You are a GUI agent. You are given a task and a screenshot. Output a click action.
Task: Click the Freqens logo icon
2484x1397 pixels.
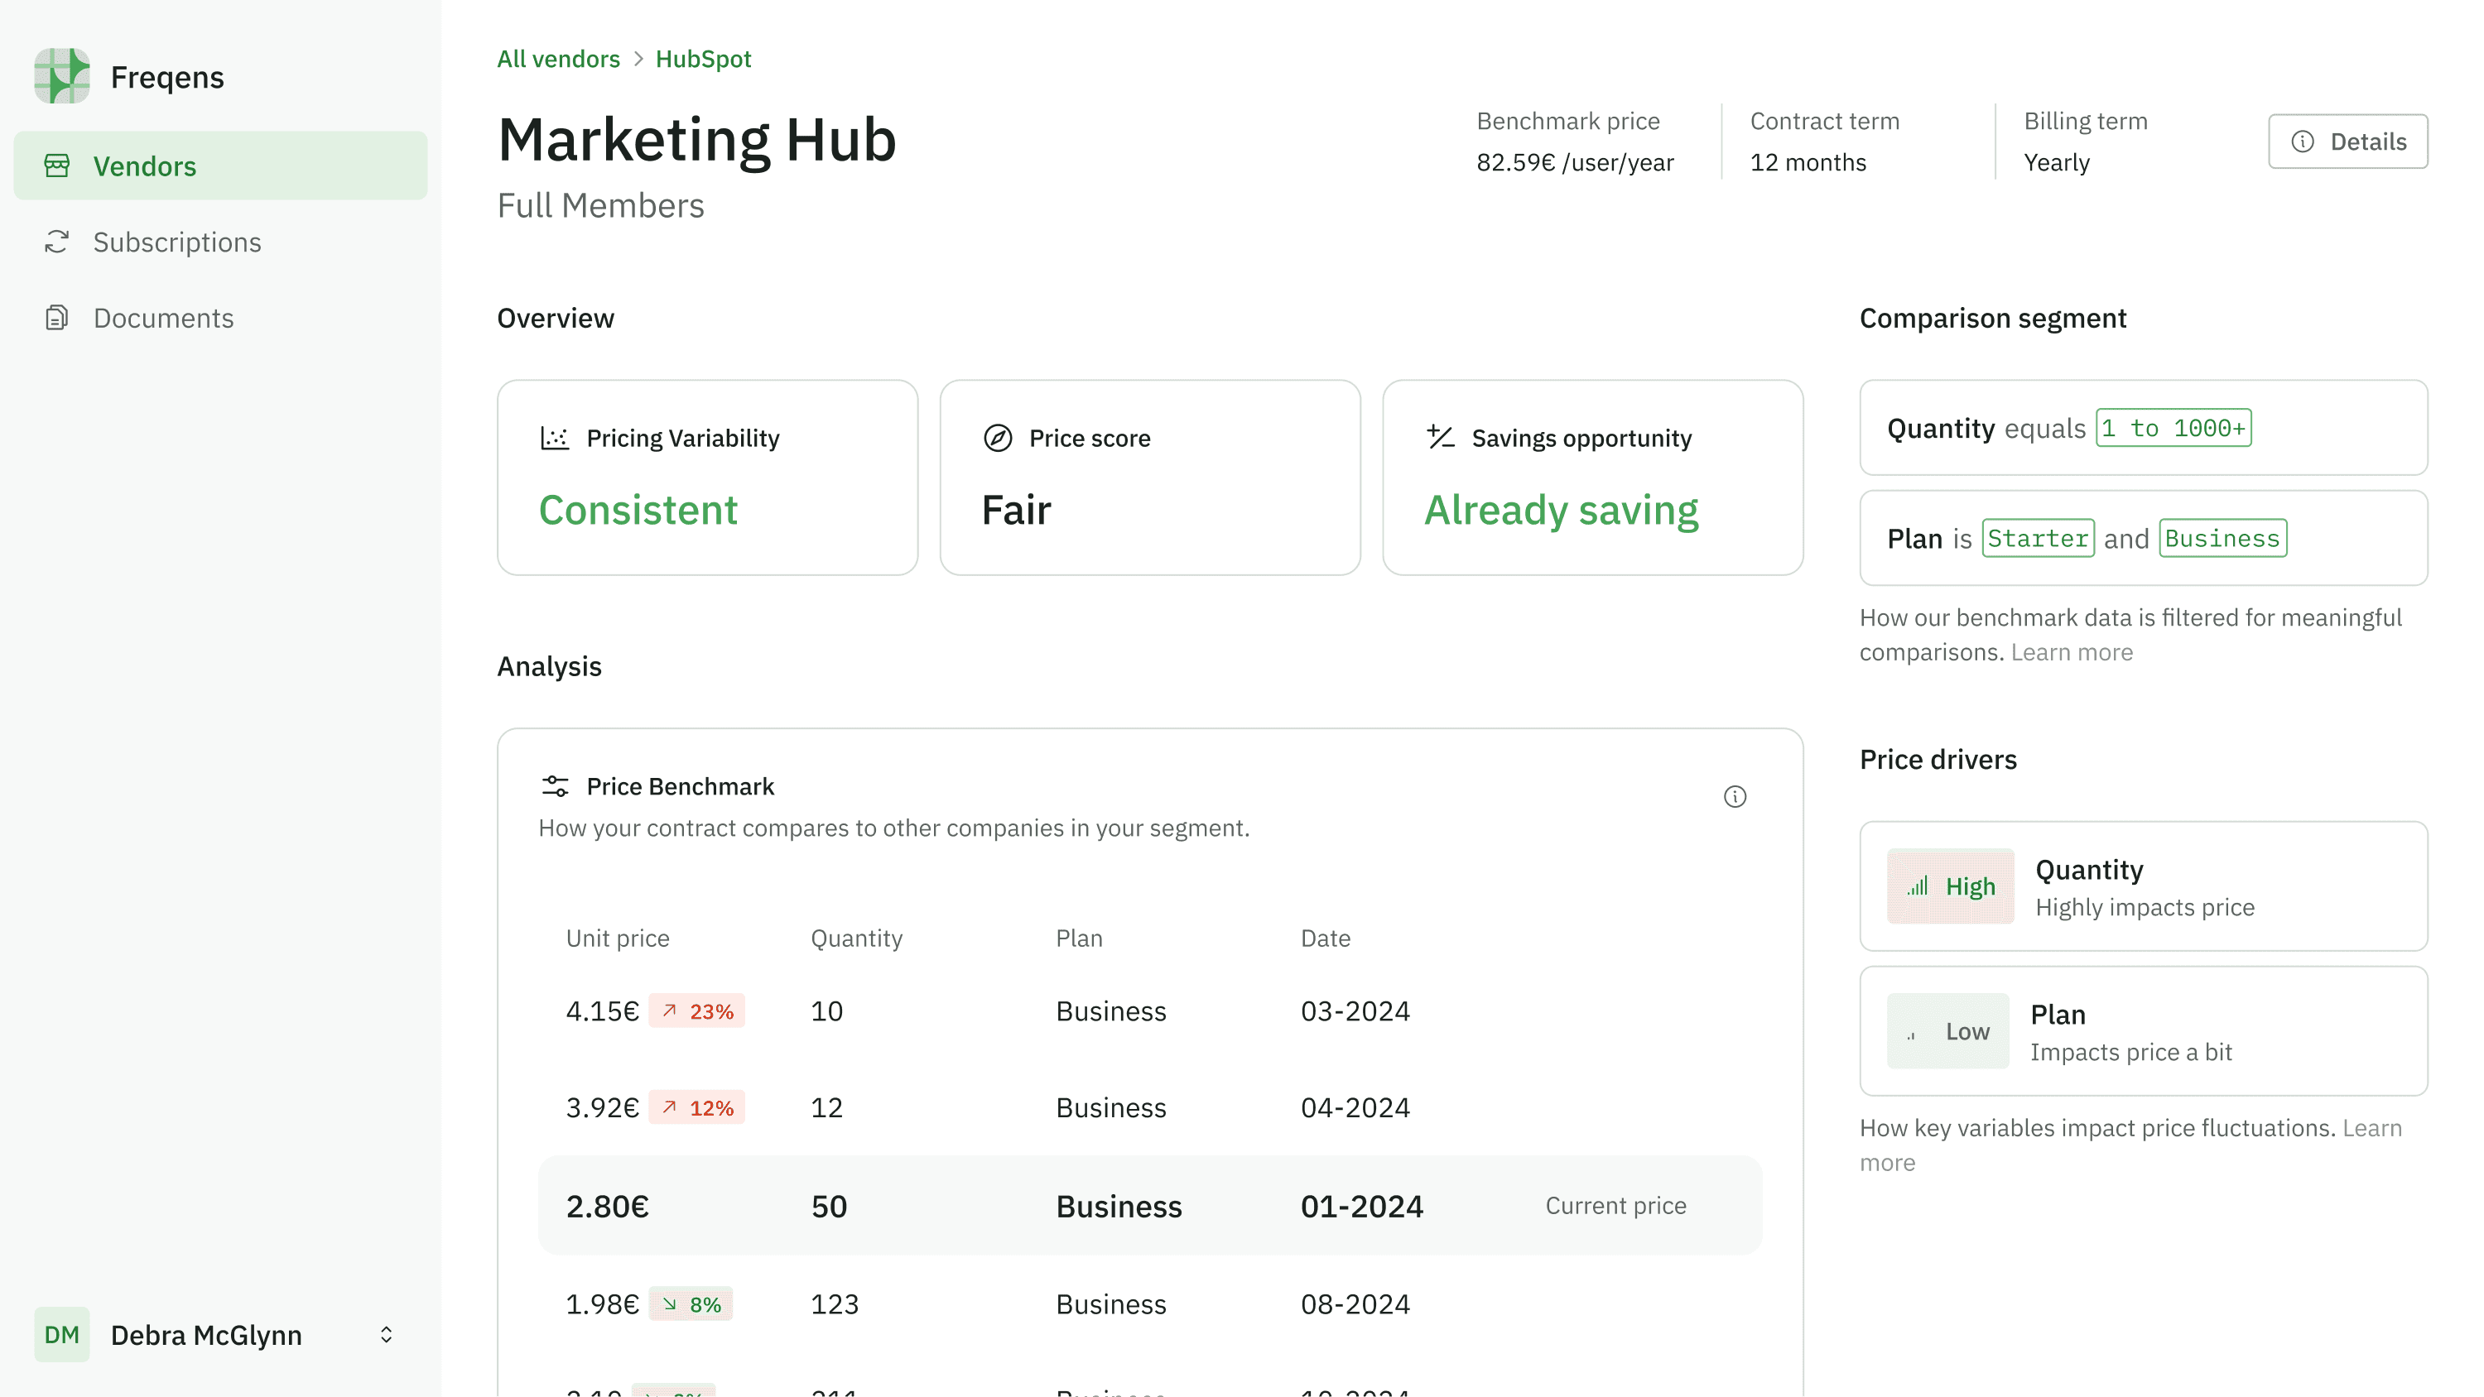coord(62,76)
